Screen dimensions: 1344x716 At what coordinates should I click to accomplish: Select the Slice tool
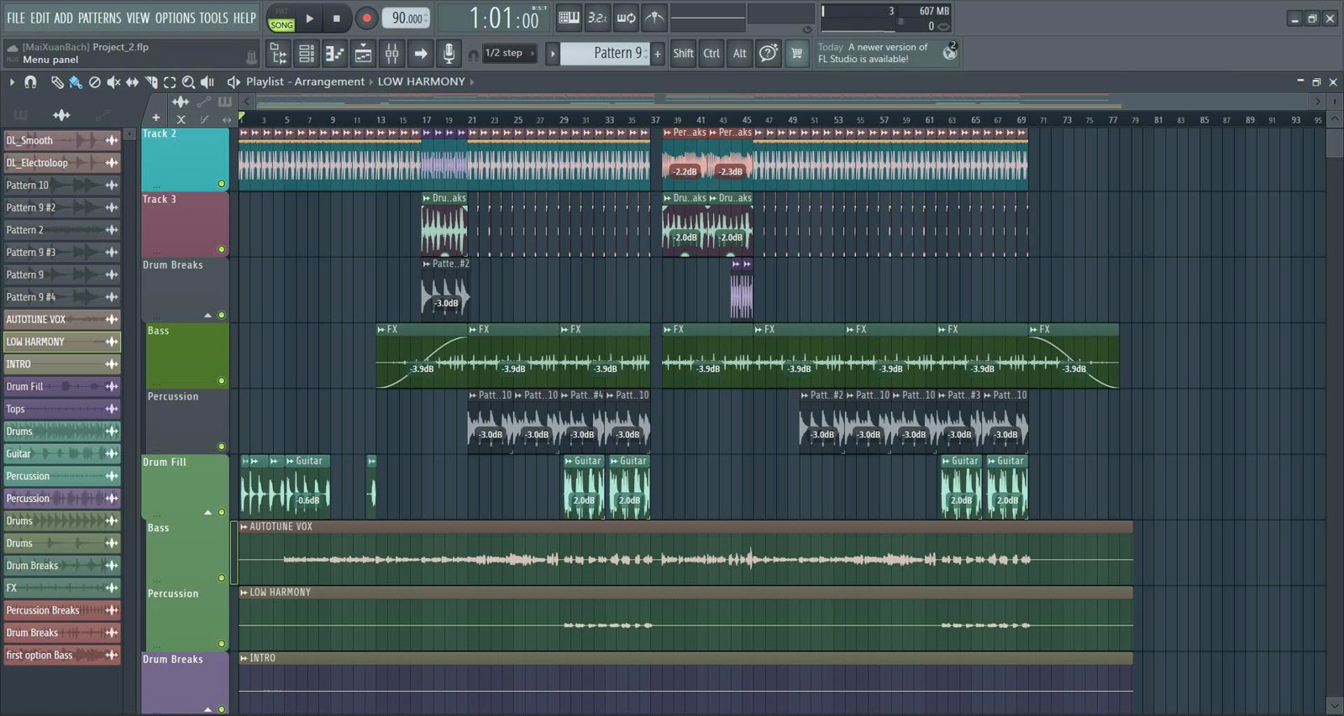click(x=151, y=82)
